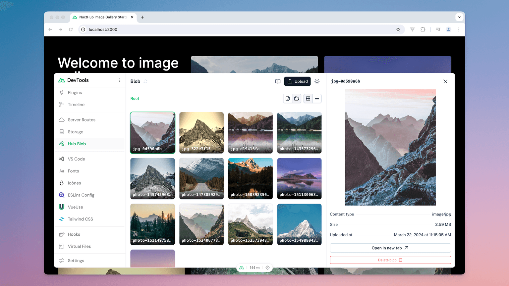509x286 pixels.
Task: Open the browser menu dropdown
Action: [x=459, y=29]
